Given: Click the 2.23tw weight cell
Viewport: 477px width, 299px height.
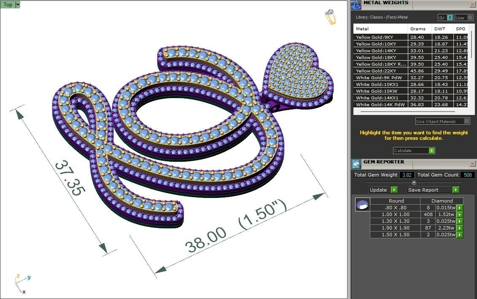Looking at the screenshot, I should [446, 228].
